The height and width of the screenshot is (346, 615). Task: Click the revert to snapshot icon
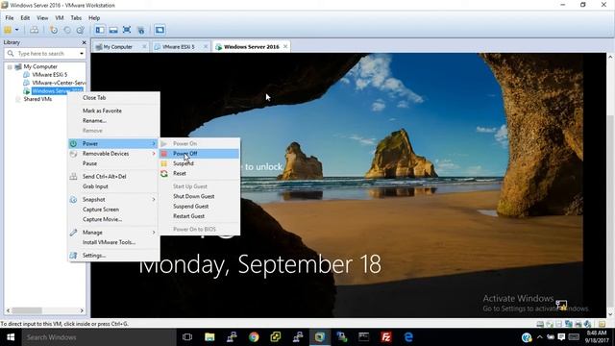[x=67, y=30]
